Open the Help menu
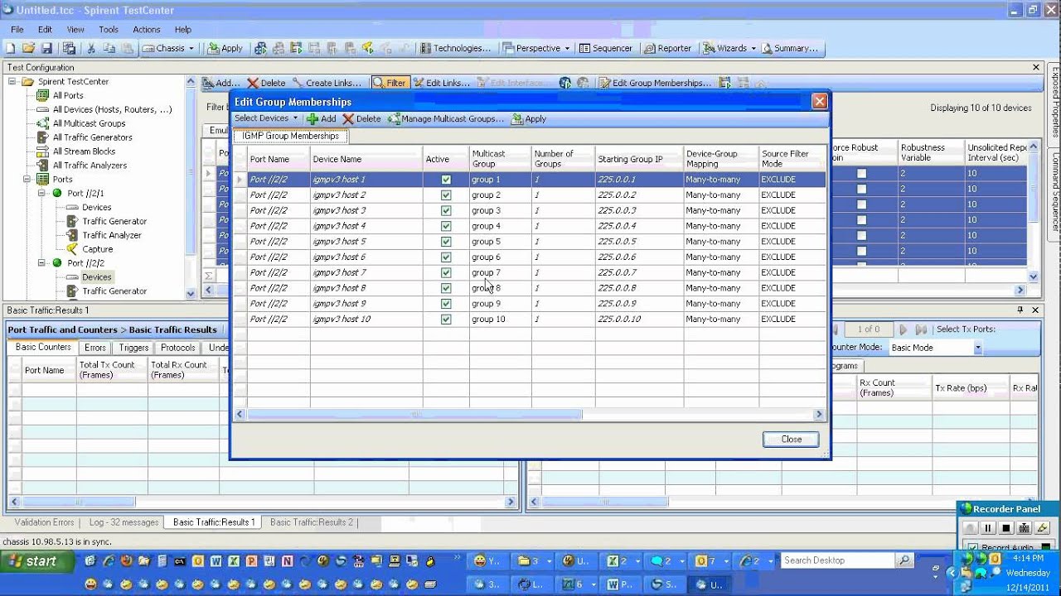This screenshot has width=1061, height=596. (x=183, y=29)
